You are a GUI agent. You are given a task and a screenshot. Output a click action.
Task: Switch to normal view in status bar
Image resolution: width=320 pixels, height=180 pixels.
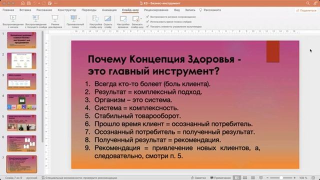236,178
